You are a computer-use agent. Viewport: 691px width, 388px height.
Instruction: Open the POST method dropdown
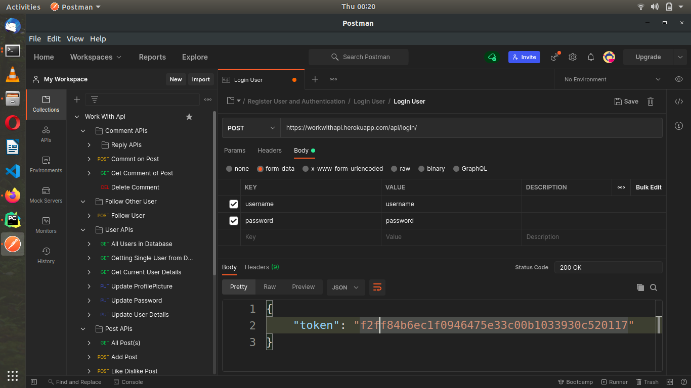tap(251, 128)
